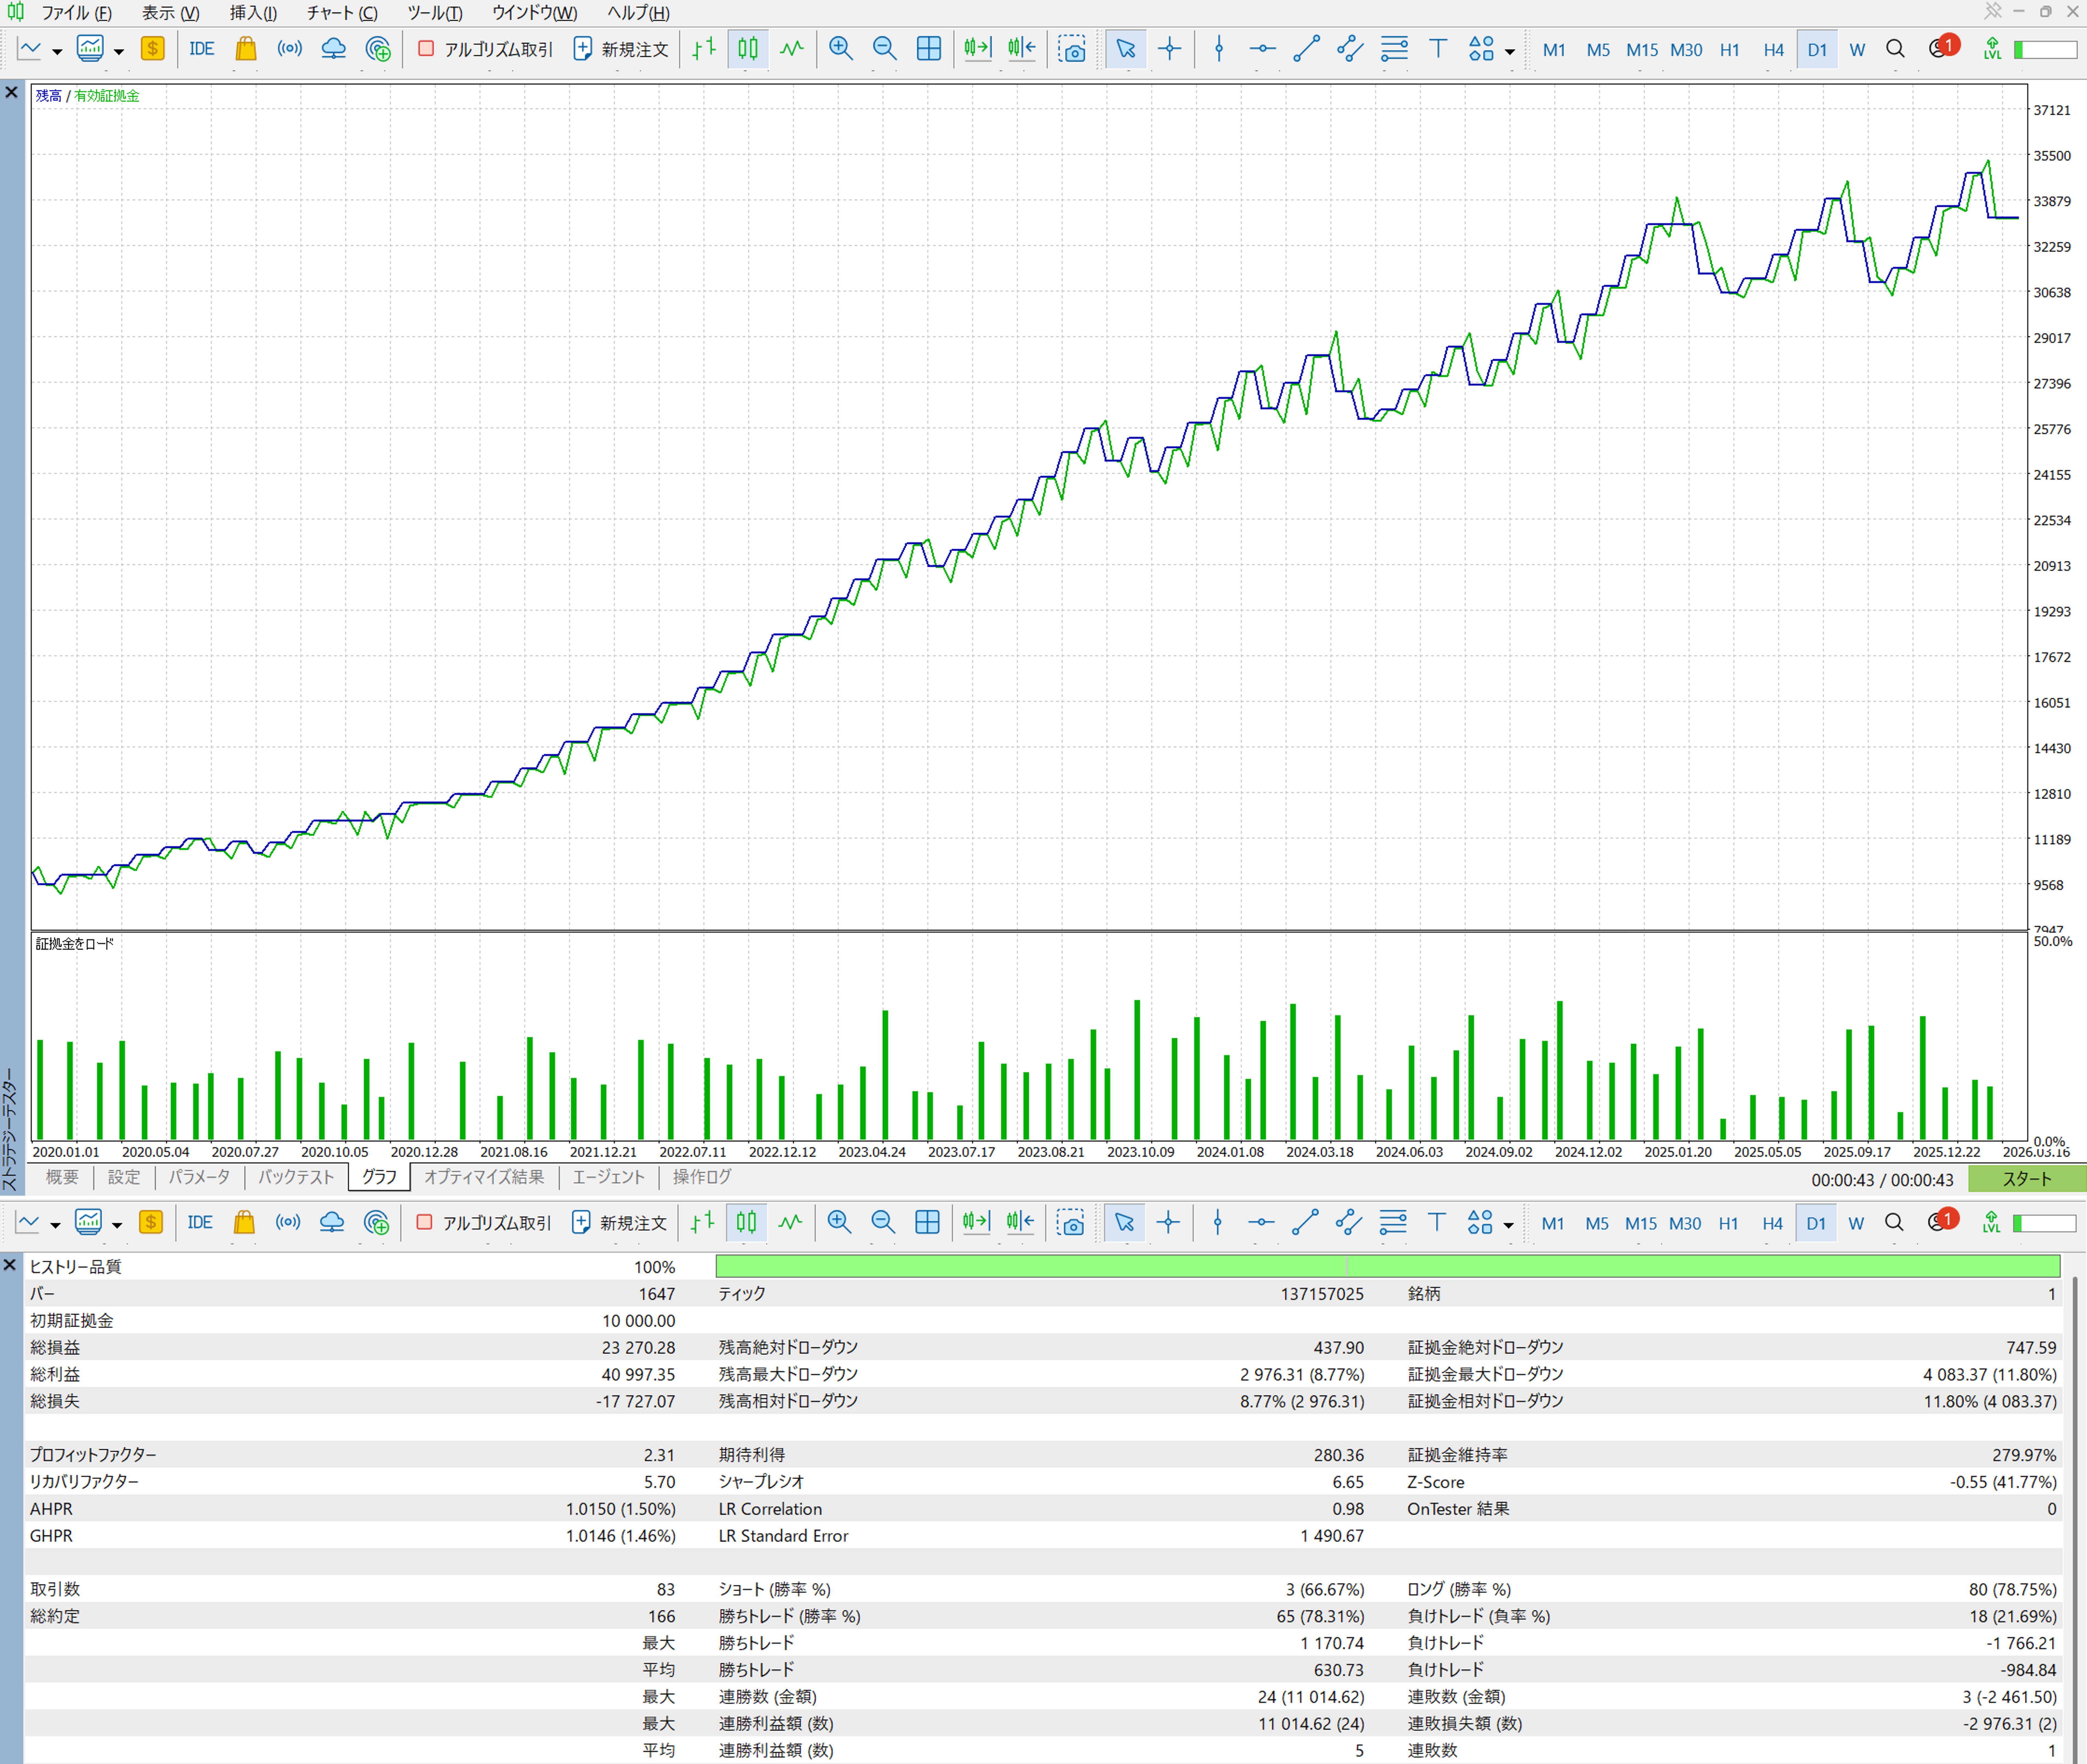
Task: Click the yellow dollar icon in upper toolbar
Action: click(x=153, y=49)
